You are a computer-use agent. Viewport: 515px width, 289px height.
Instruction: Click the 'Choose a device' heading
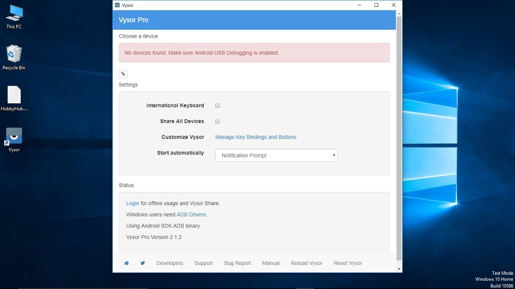[138, 36]
